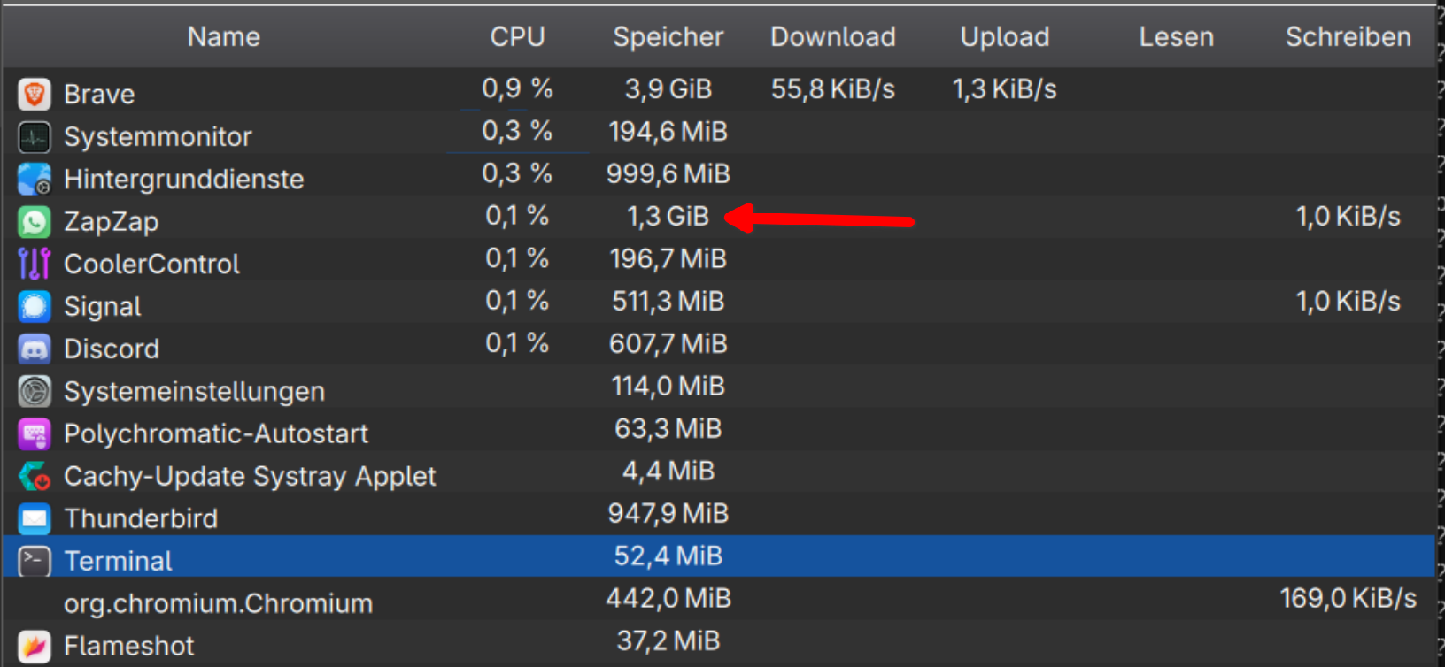Click the Schreiben column header
Viewport: 1445px width, 667px height.
(1348, 37)
